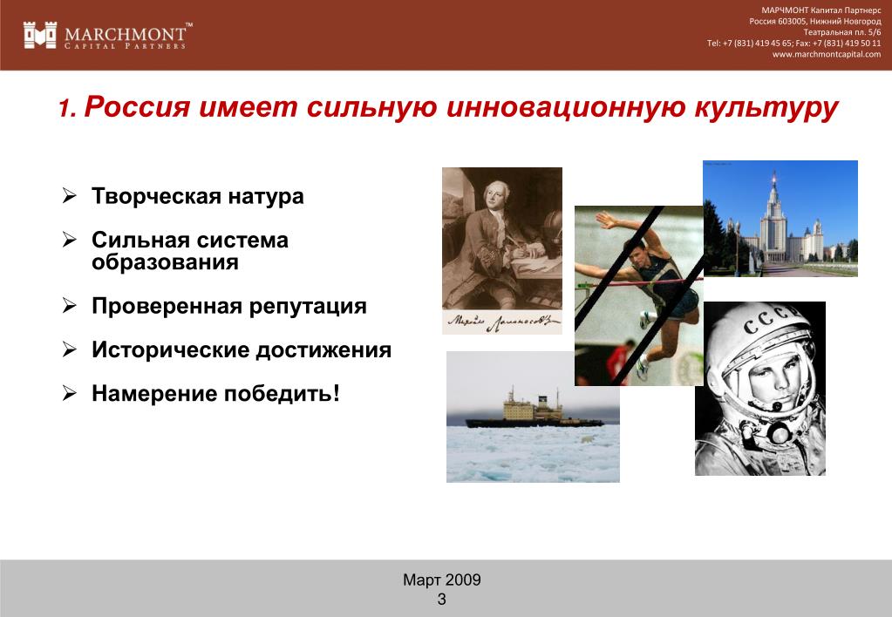This screenshot has height=617, width=892.
Task: Click the bullet 'Исторические достижения'
Action: [242, 349]
